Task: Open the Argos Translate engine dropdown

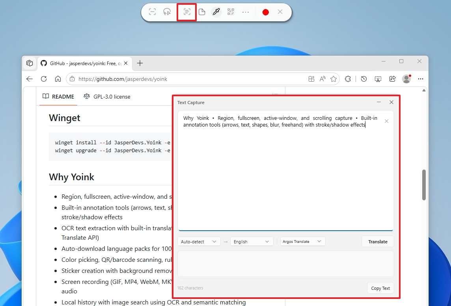Action: pyautogui.click(x=302, y=241)
